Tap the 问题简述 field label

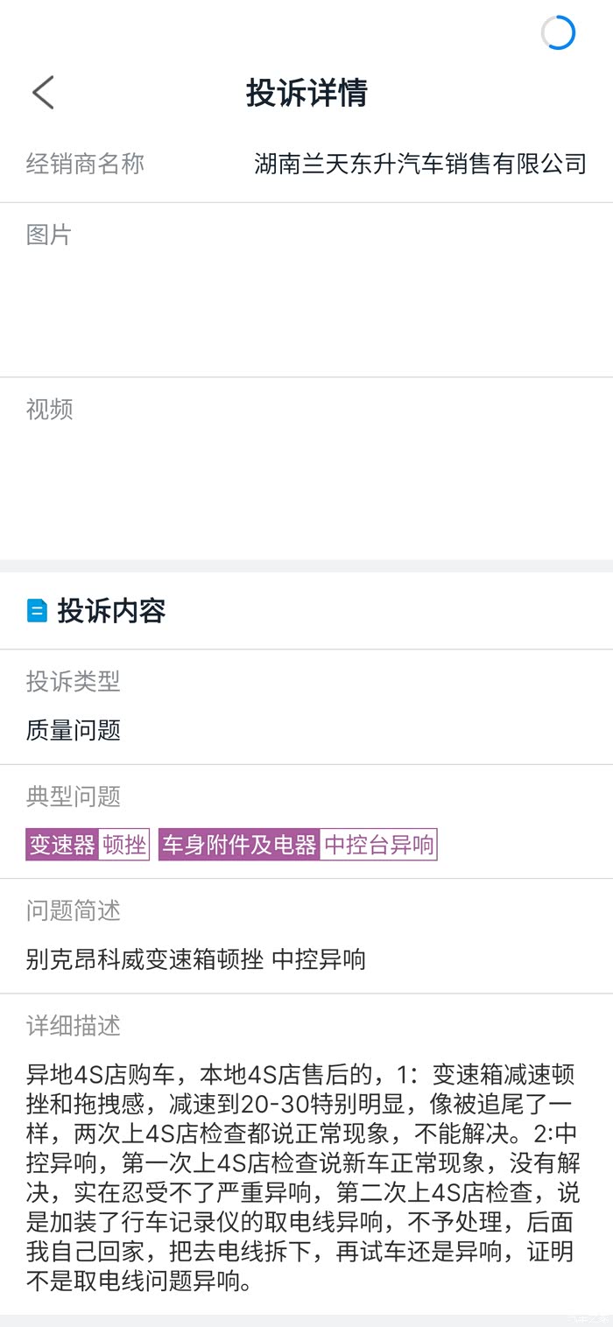(73, 910)
